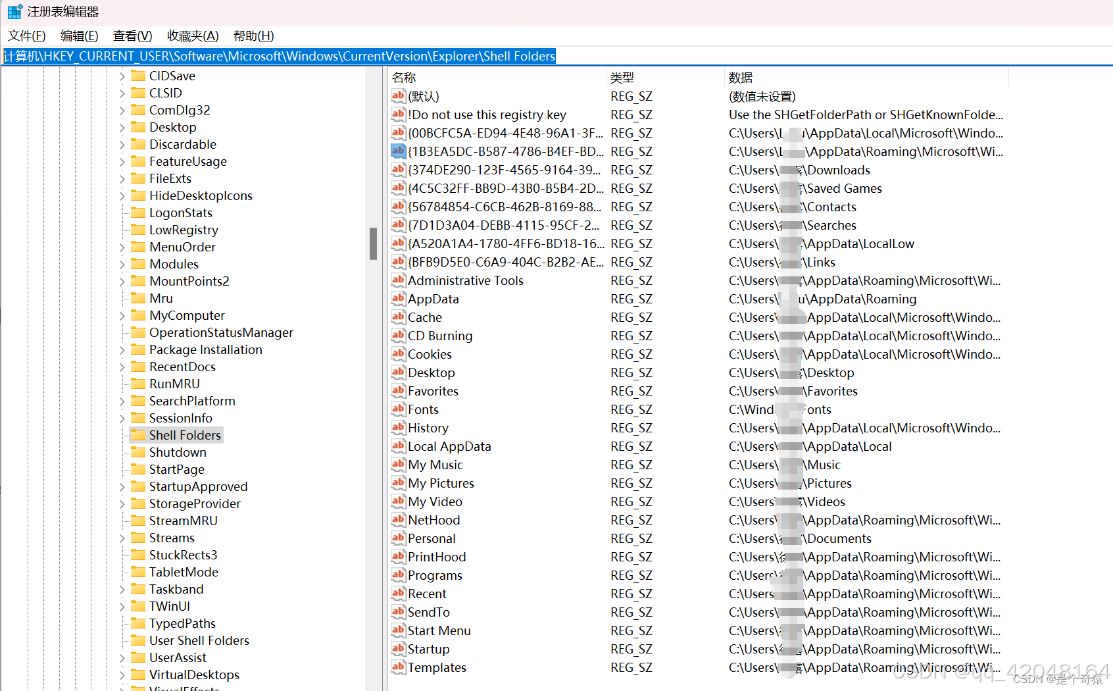Viewport: 1113px width, 691px height.
Task: Select the Discardable key in tree
Action: (183, 144)
